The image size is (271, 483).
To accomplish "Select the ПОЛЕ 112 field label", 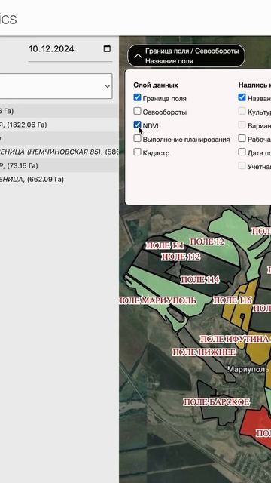I will click(181, 257).
